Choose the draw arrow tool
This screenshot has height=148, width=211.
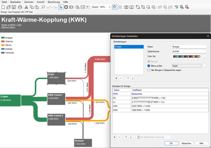pos(71,7)
